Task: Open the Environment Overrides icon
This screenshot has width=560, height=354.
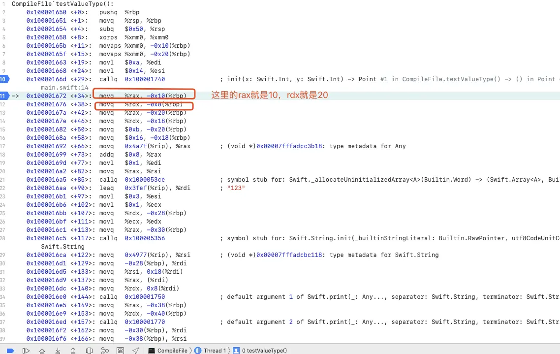Action: pos(121,351)
